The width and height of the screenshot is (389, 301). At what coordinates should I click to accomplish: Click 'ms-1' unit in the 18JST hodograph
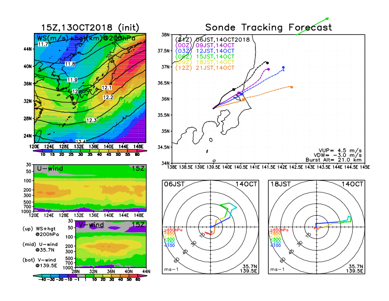pyautogui.click(x=278, y=270)
